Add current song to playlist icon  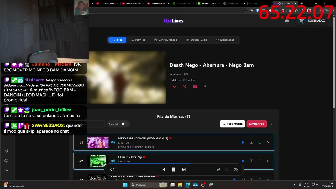(206, 87)
